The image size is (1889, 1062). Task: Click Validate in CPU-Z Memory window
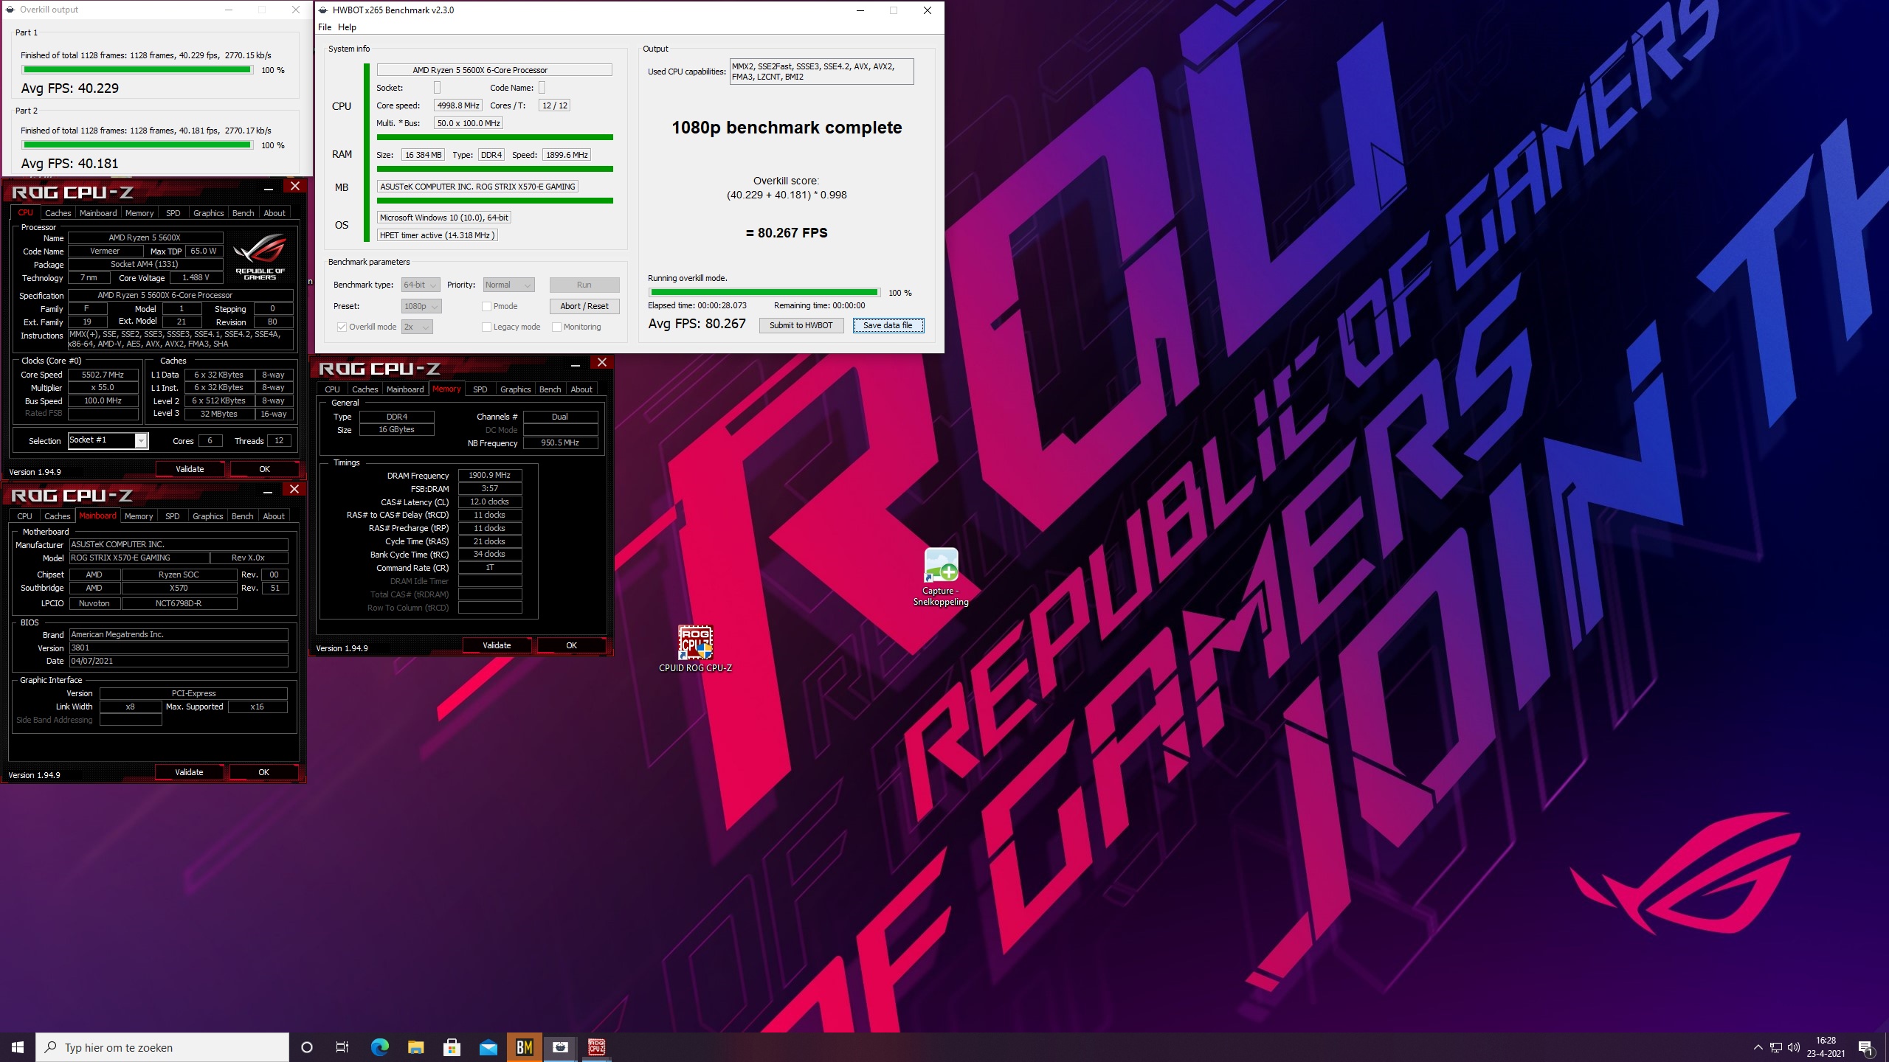point(497,645)
